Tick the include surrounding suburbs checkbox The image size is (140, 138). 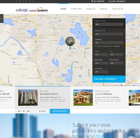click(x=95, y=46)
